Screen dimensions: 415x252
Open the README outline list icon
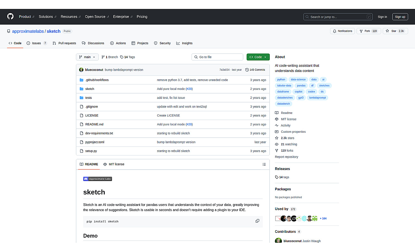pyautogui.click(x=264, y=164)
